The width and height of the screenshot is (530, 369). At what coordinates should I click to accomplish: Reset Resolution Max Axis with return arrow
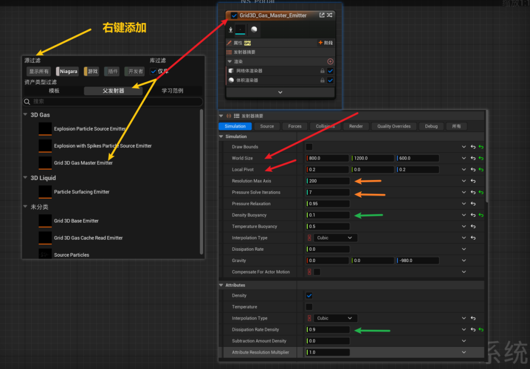coord(473,181)
